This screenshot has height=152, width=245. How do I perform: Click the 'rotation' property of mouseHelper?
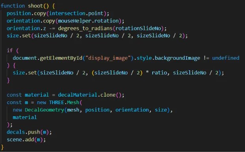pyautogui.click(x=107, y=21)
